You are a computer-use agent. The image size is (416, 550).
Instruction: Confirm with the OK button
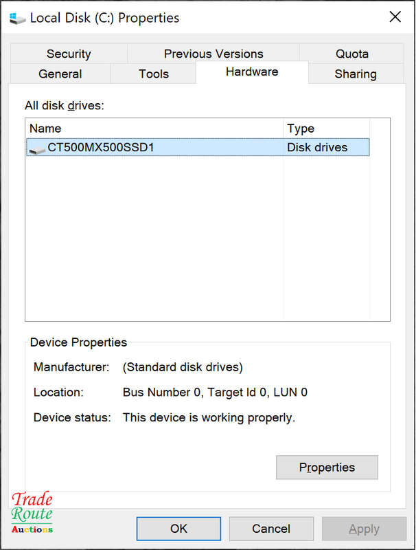tap(178, 529)
